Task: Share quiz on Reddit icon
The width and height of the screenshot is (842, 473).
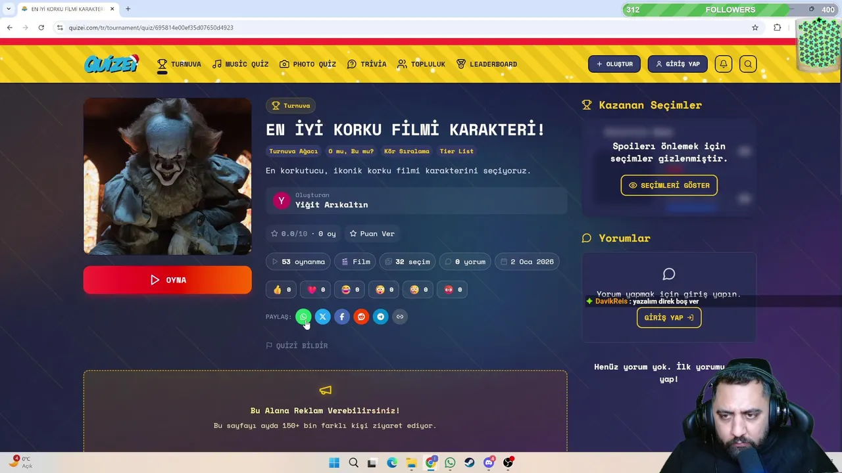Action: 361,317
